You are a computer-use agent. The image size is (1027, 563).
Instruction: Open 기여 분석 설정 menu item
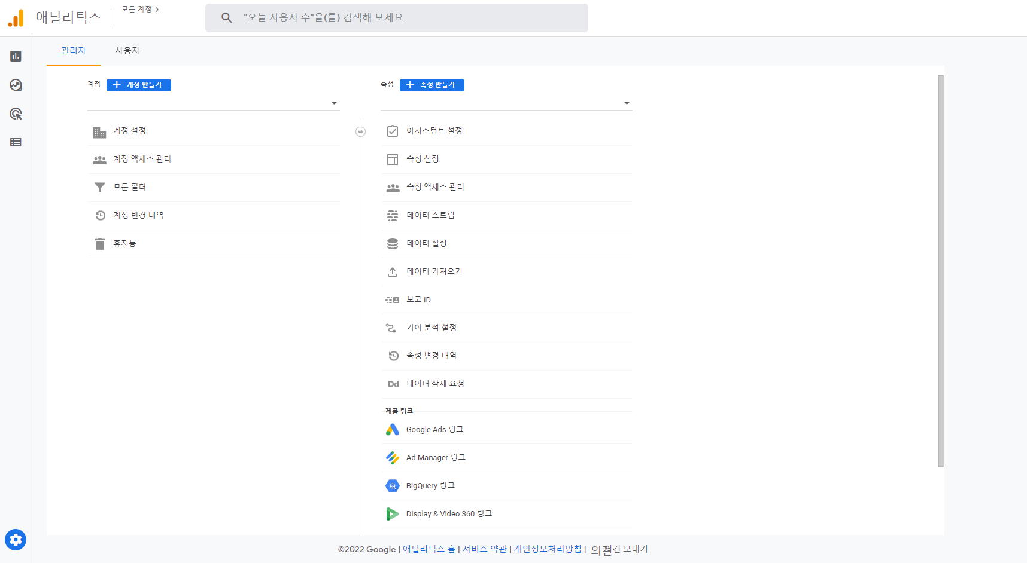(x=507, y=328)
